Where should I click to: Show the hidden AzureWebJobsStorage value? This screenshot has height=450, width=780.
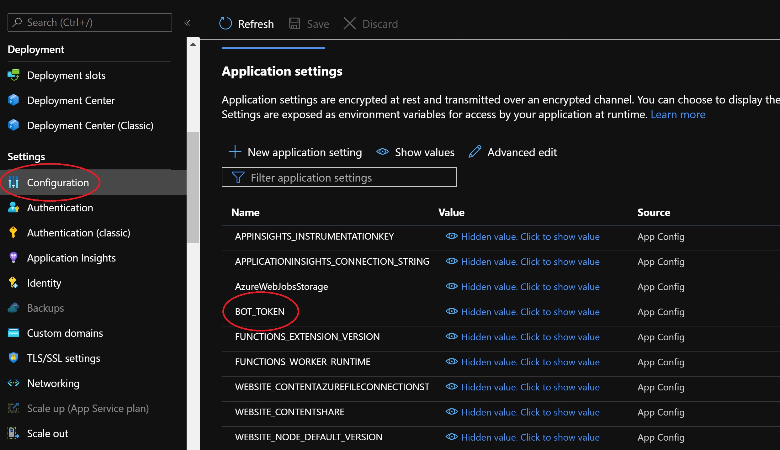click(530, 286)
